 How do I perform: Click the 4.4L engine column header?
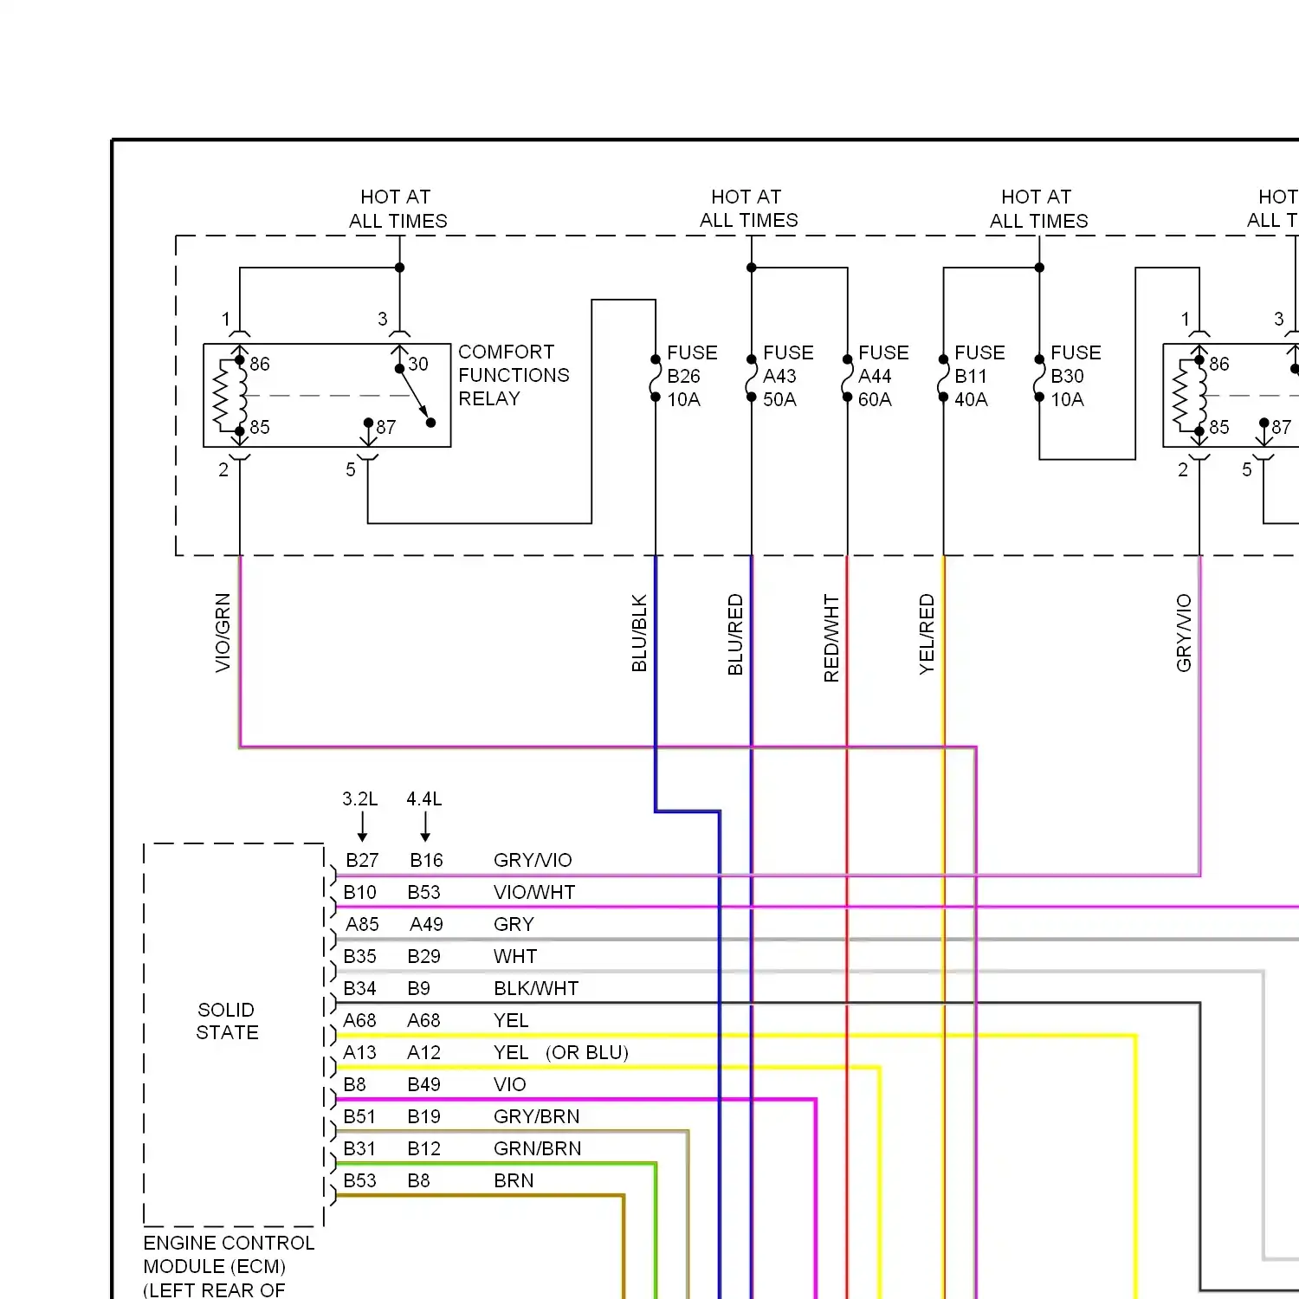tap(424, 798)
